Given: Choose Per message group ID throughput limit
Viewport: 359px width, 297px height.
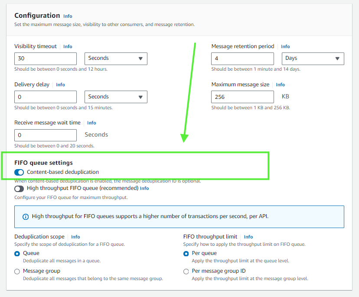Looking at the screenshot, I should point(186,271).
